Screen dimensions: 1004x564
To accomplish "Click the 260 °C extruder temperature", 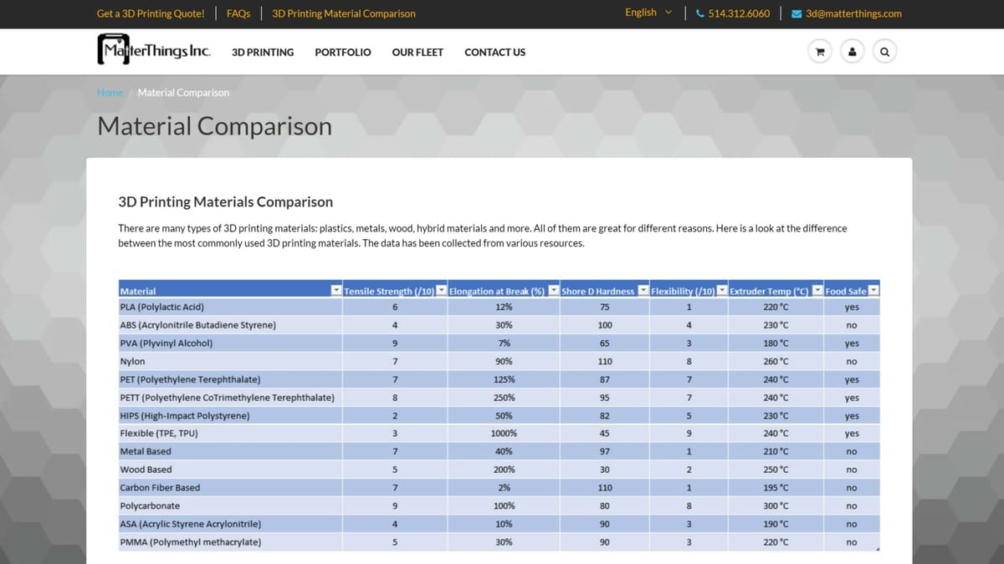I will 776,362.
